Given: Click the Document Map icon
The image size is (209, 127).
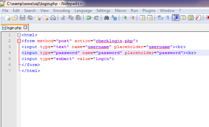Looking at the screenshot, I should 191,18.
